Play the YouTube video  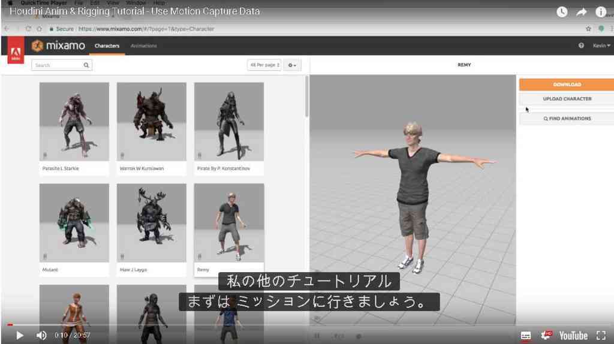(19, 336)
